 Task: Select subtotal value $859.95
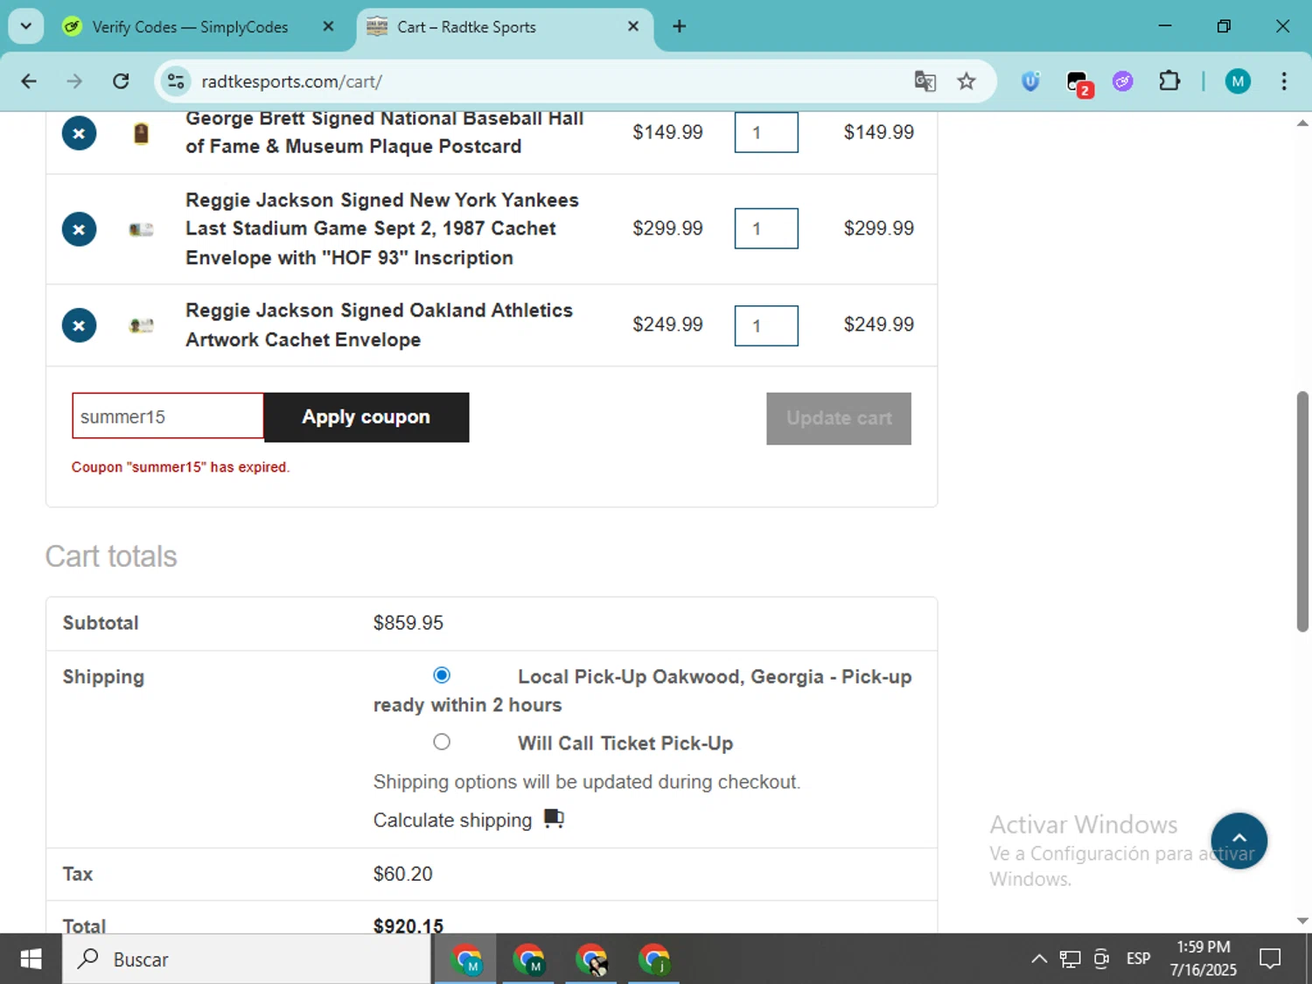coord(408,623)
